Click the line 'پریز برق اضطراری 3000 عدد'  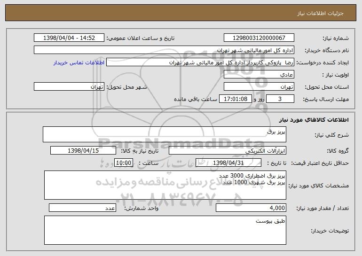click(252, 176)
